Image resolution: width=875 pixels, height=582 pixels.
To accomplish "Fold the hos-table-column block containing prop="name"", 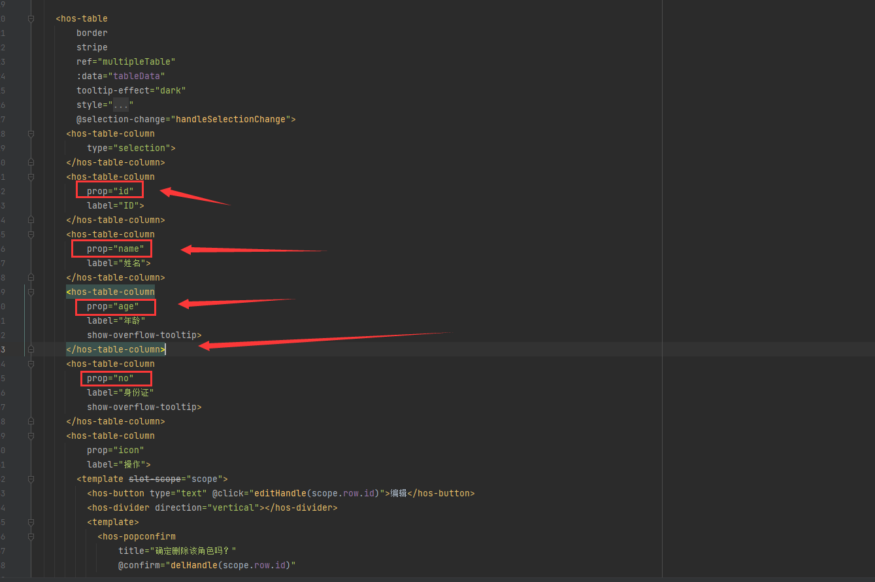I will 31,234.
